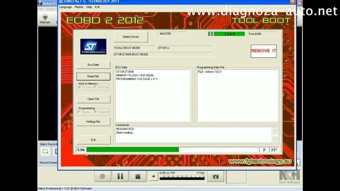Click the FILE: visteon 102-1 line
The height and width of the screenshot is (191, 340).
point(210,72)
